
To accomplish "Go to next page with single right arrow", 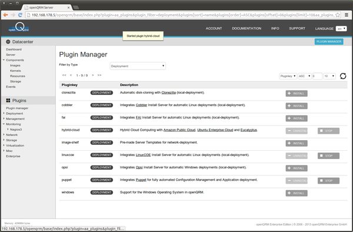I will click(93, 75).
